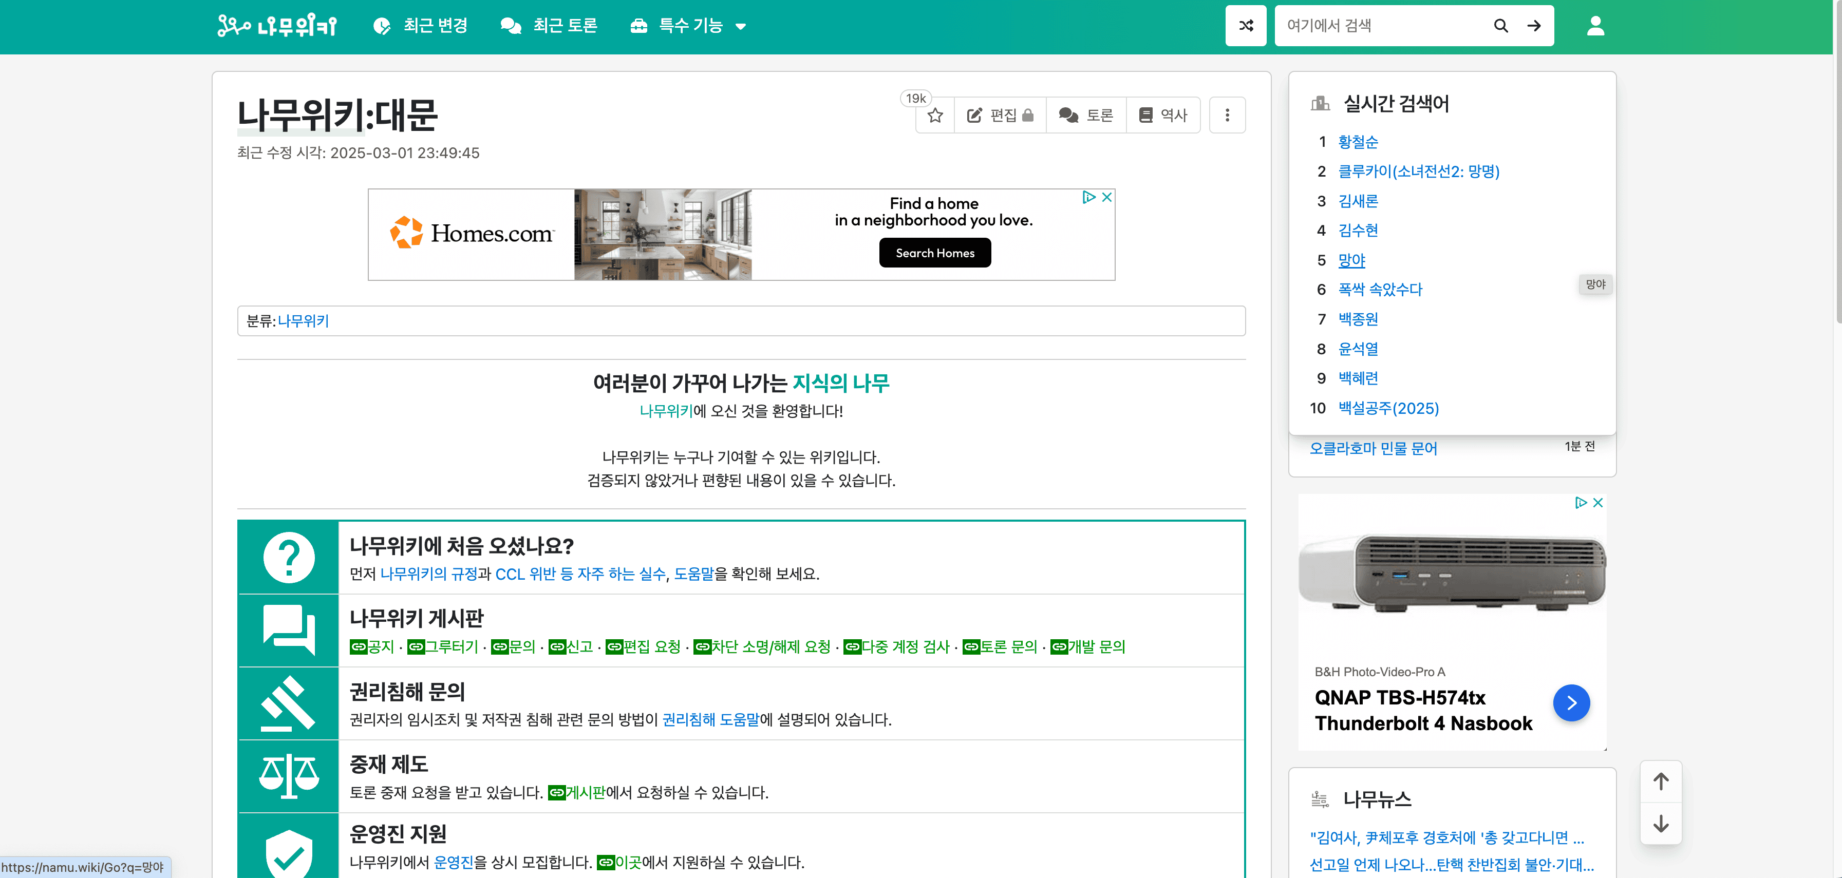This screenshot has height=878, width=1842.
Task: Open the 역사 history tab
Action: (x=1163, y=115)
